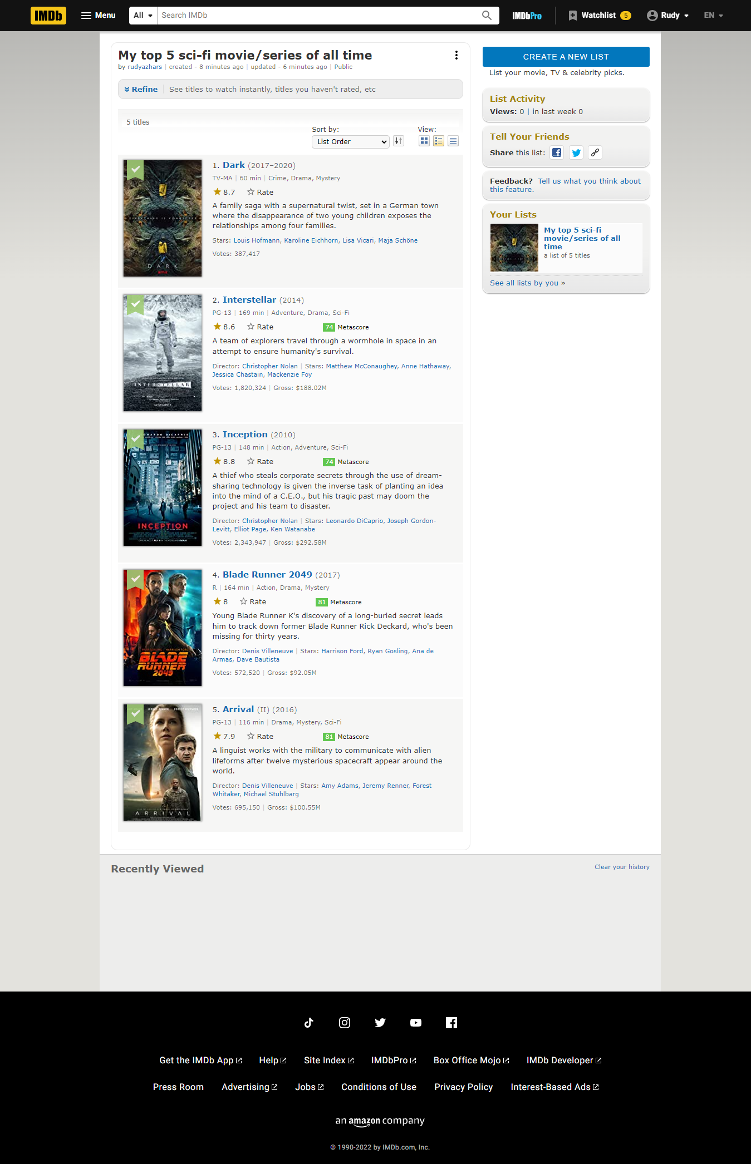Viewport: 751px width, 1164px height.
Task: Copy the list share link
Action: 595,152
